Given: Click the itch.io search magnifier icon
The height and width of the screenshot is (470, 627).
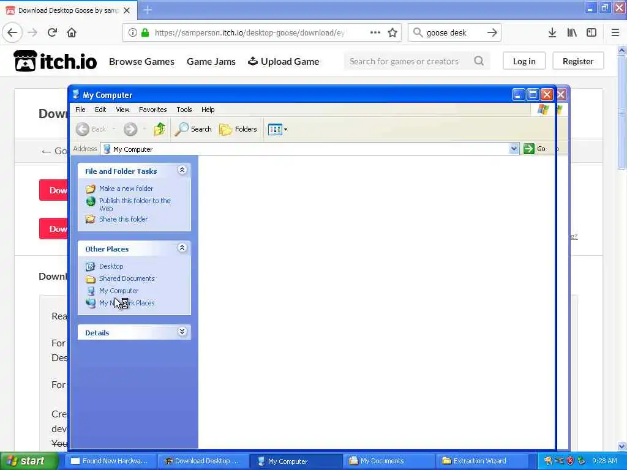Looking at the screenshot, I should pyautogui.click(x=479, y=61).
